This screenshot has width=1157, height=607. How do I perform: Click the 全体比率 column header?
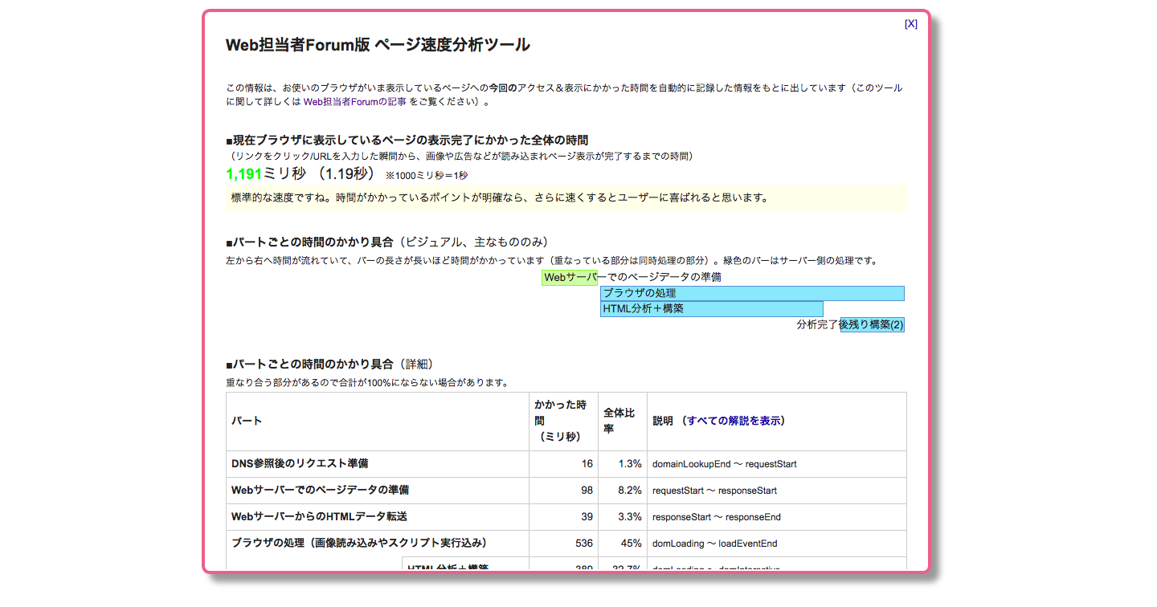[x=621, y=421]
